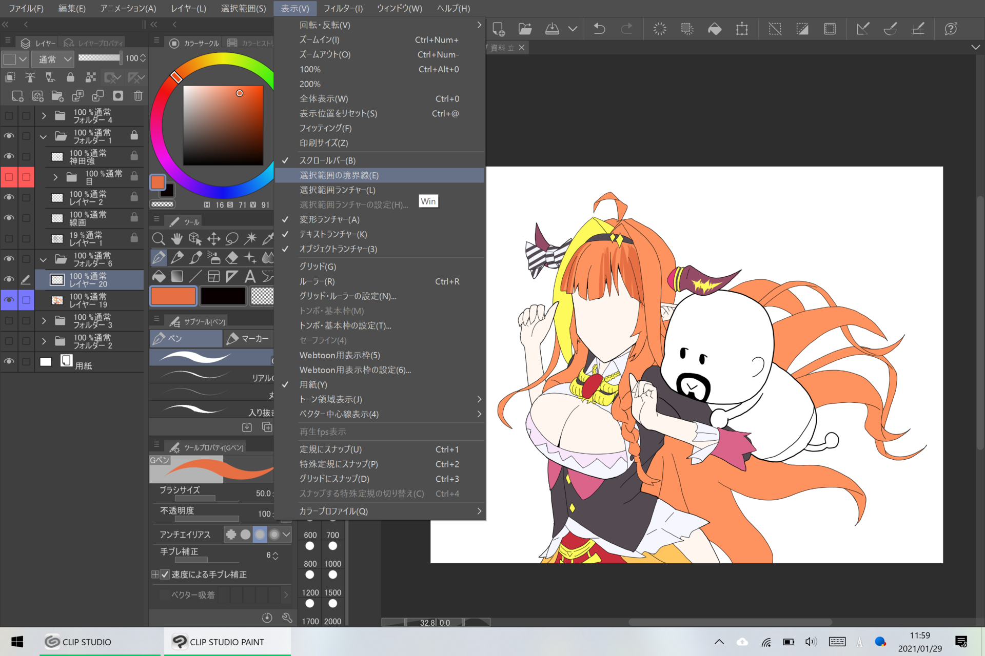985x656 pixels.
Task: Choose 選択範囲の境界線(E) menu entry
Action: coord(380,175)
